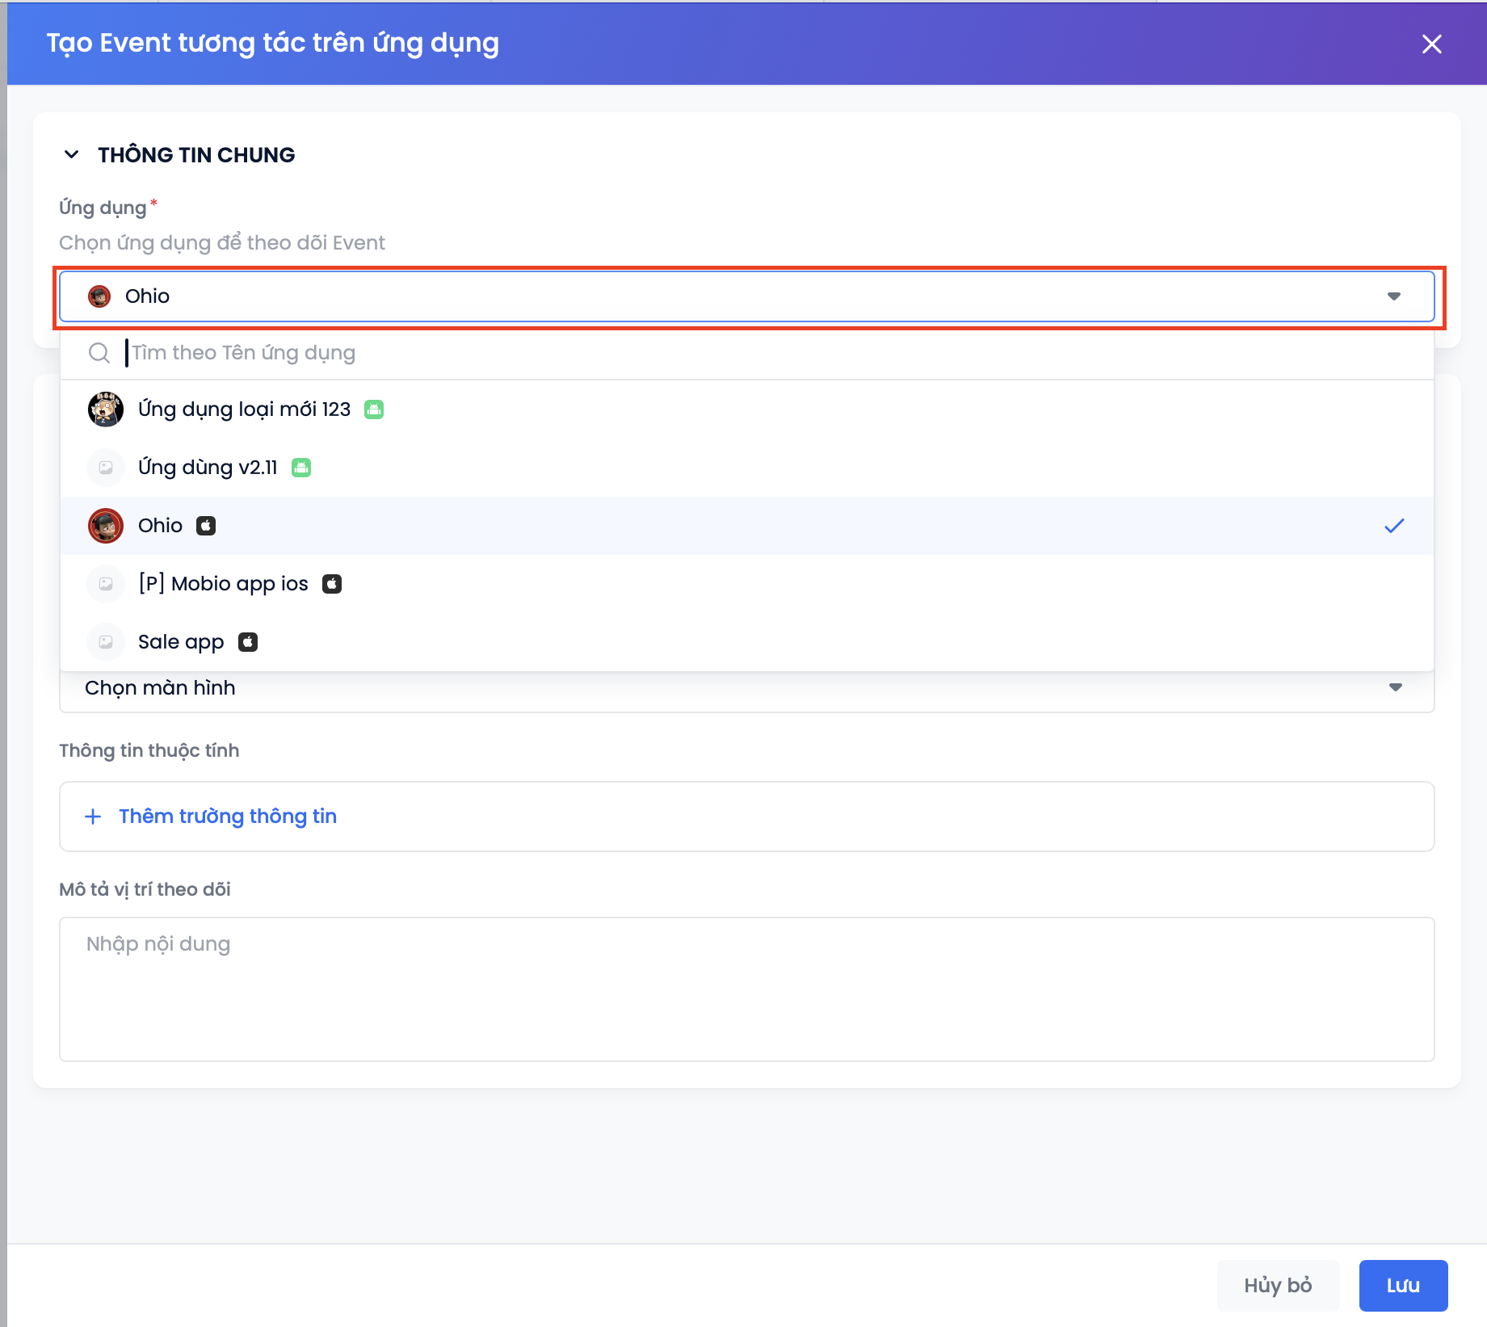Close the Ứng dụng dropdown via its arrow
The image size is (1487, 1327).
(1394, 296)
